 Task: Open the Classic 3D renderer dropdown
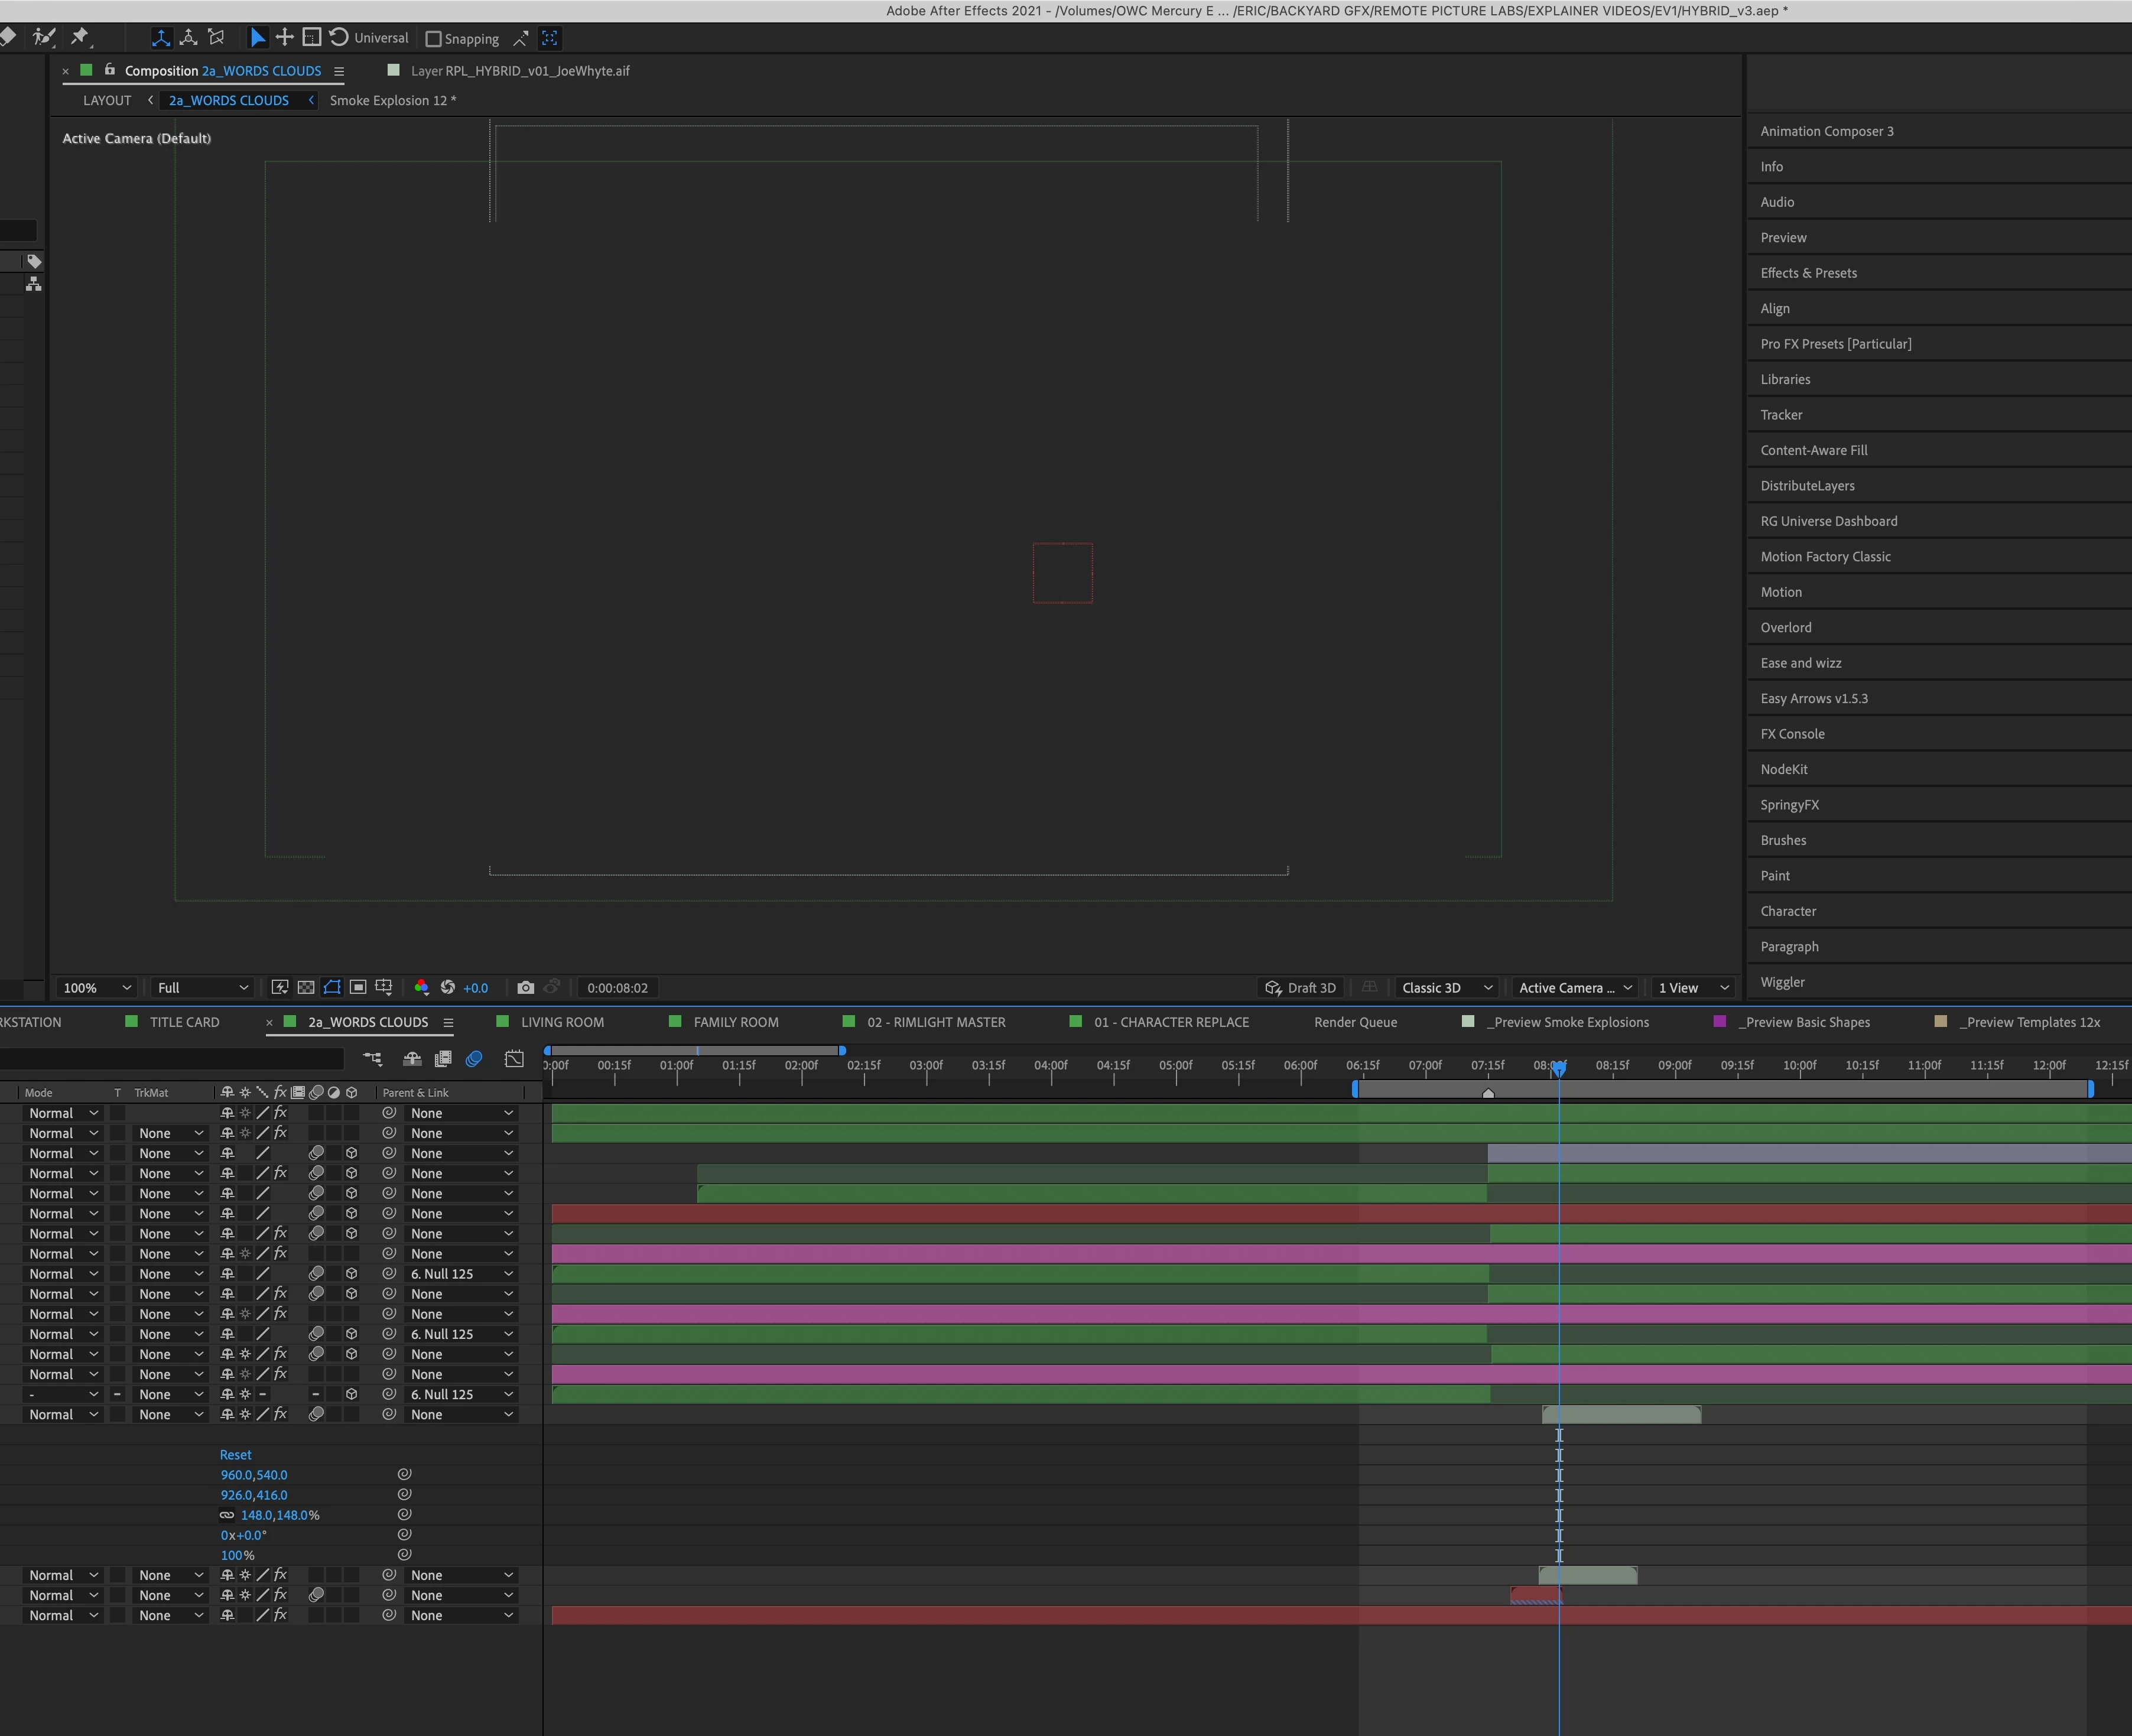point(1446,987)
